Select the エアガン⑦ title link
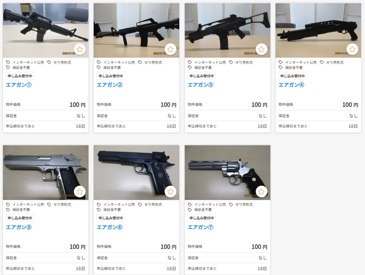365x275 pixels. click(x=200, y=227)
